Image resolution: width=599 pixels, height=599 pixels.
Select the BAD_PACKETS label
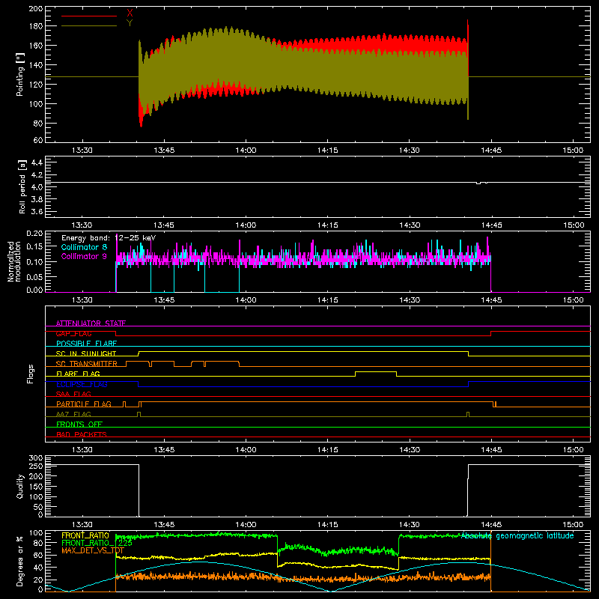pos(82,434)
